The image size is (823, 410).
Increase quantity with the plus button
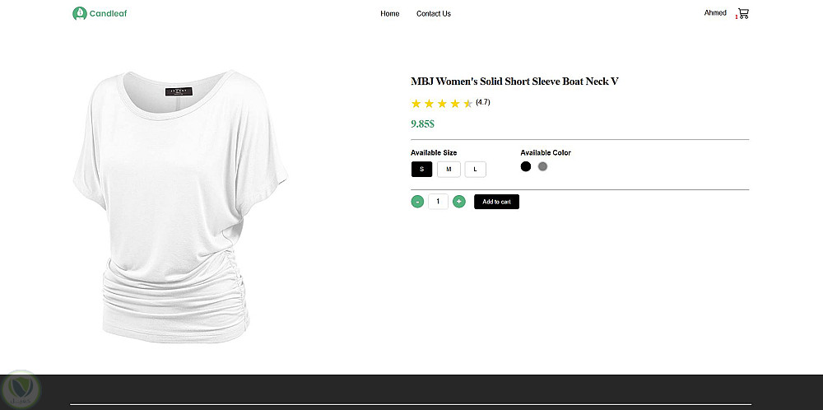(x=459, y=202)
